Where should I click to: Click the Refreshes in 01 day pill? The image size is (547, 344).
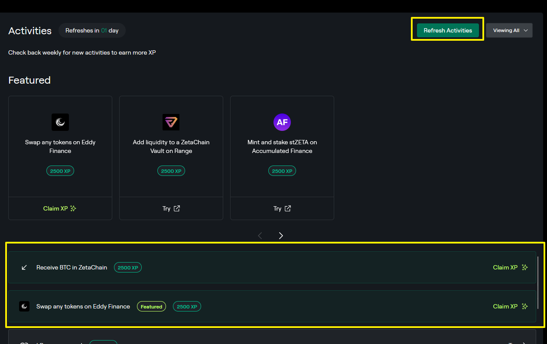point(92,30)
